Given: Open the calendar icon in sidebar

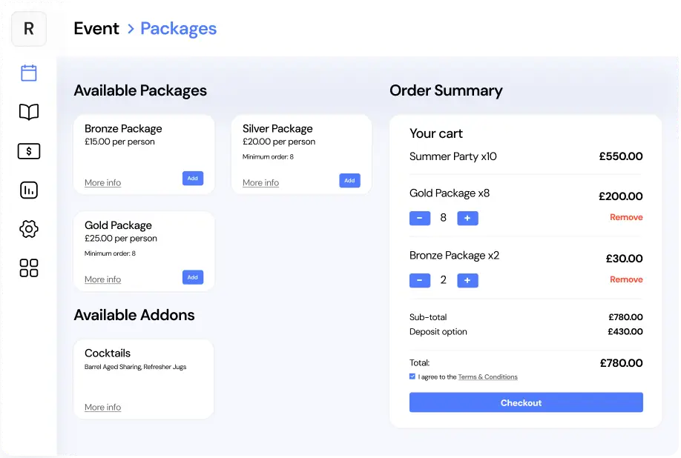Looking at the screenshot, I should tap(29, 73).
